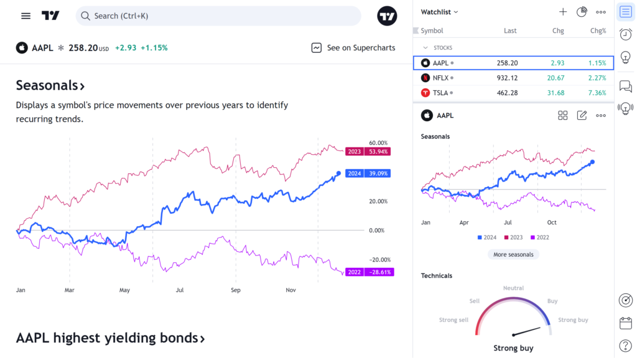
Task: Open the Help question mark icon
Action: pyautogui.click(x=626, y=346)
